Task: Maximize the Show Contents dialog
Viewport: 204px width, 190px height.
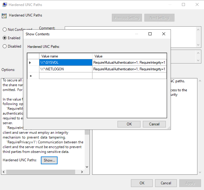Action: point(150,34)
